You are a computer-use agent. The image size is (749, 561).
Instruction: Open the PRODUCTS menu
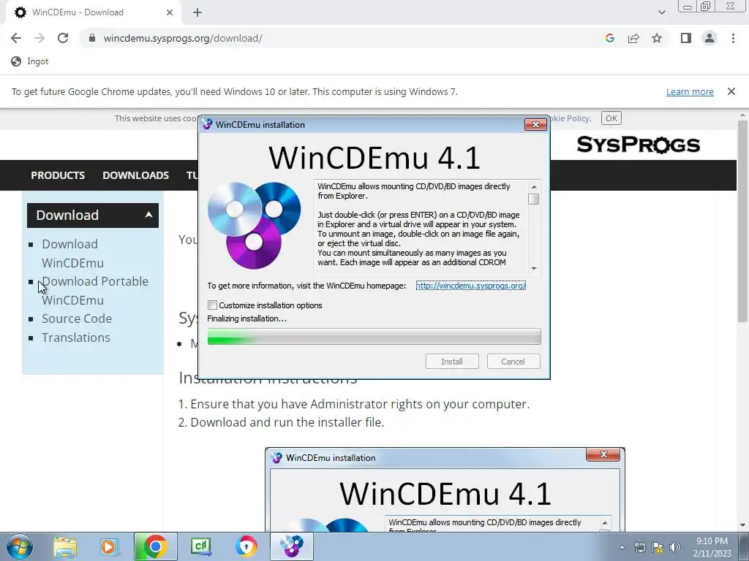[58, 175]
